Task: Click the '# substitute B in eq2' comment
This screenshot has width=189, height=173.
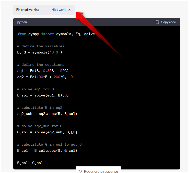Action: (x=40, y=108)
